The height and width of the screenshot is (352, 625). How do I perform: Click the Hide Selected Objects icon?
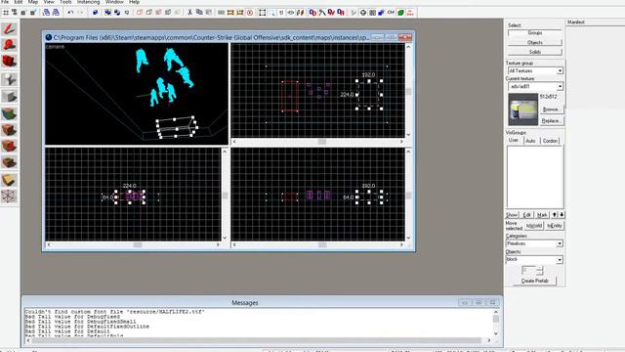140,13
